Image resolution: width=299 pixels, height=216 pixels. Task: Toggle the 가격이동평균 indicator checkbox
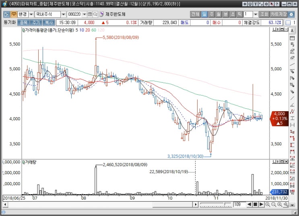point(23,30)
